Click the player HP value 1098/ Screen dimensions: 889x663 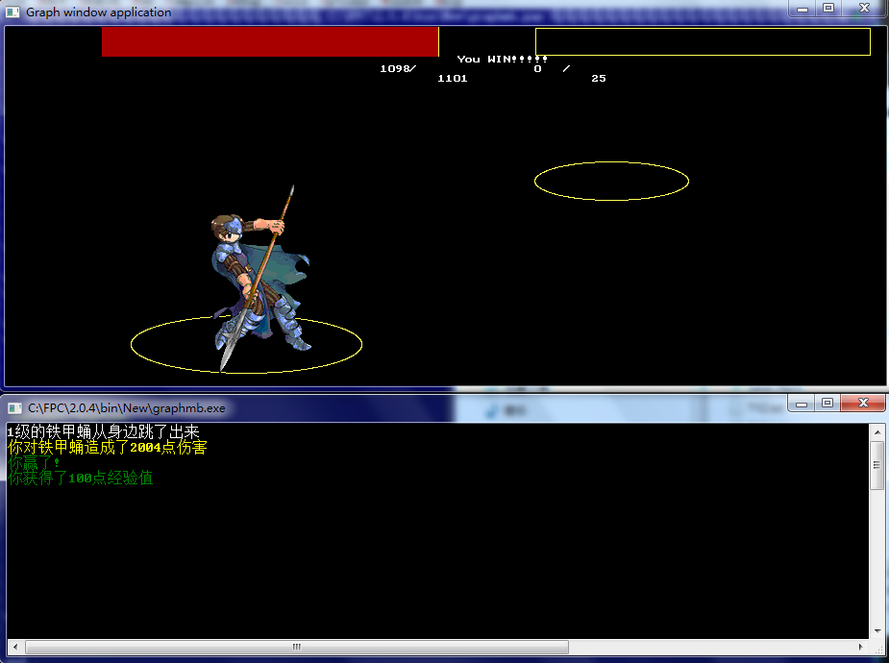click(x=398, y=68)
